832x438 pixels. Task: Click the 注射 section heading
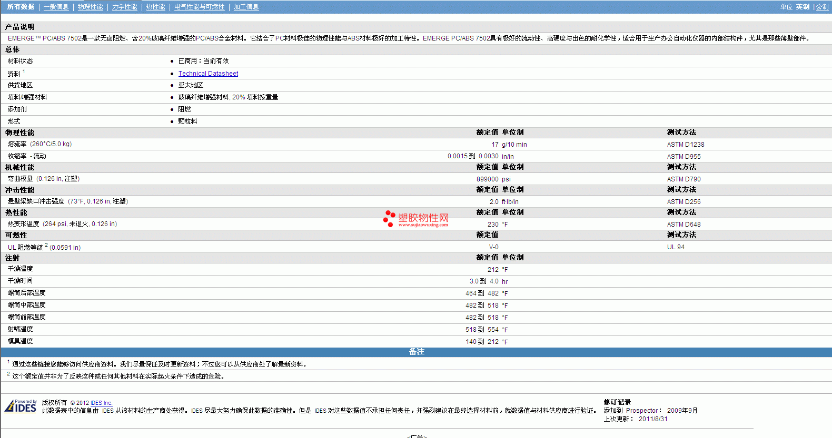click(x=12, y=258)
